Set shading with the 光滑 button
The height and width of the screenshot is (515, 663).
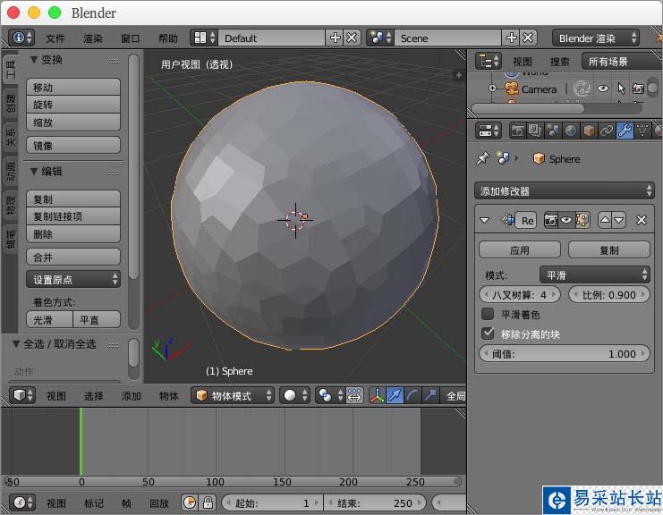(49, 319)
